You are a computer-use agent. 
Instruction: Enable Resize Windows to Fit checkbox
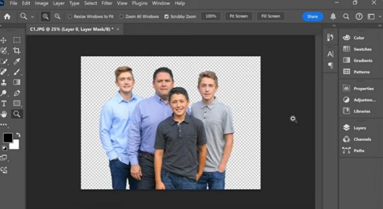pyautogui.click(x=70, y=16)
